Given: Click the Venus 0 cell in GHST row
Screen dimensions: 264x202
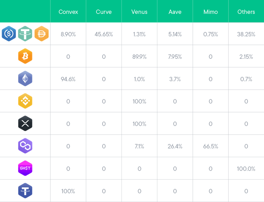Looking at the screenshot, I should 139,169.
